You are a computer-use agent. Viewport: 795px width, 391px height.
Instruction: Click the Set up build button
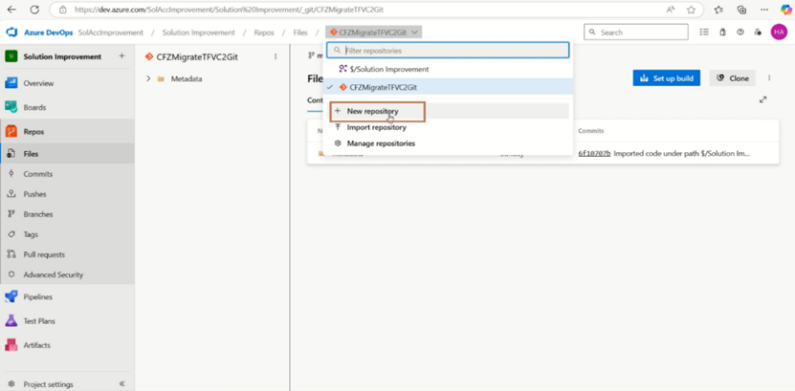pos(666,78)
